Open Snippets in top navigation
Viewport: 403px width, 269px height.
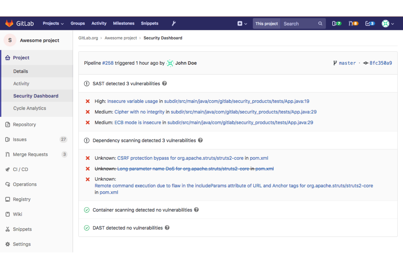pos(149,23)
